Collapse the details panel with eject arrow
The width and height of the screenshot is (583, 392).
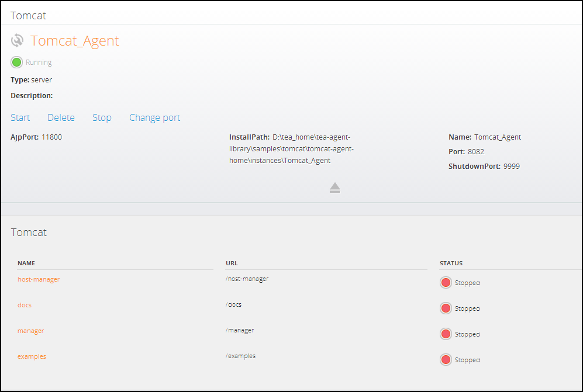point(335,188)
